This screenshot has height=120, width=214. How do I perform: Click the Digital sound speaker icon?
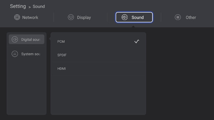click(15, 39)
